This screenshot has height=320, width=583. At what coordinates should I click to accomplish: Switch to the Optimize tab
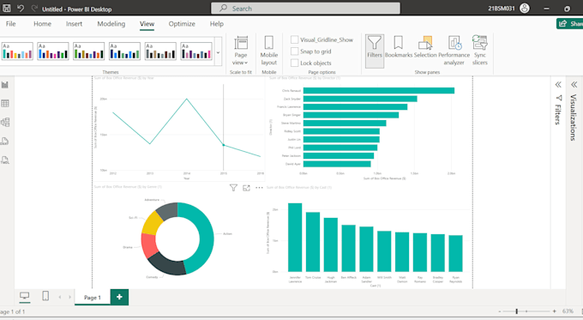pos(182,24)
